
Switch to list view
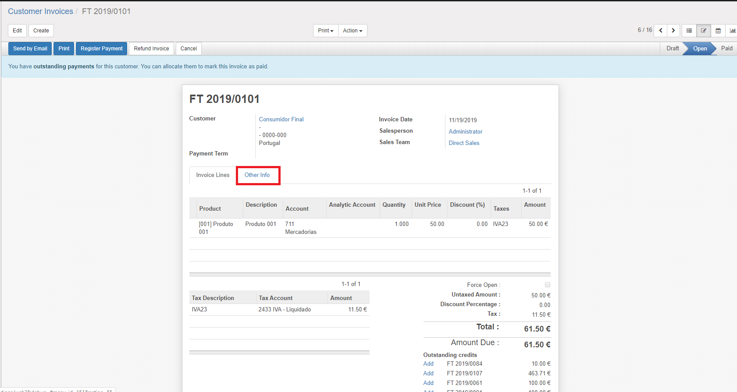click(x=689, y=31)
